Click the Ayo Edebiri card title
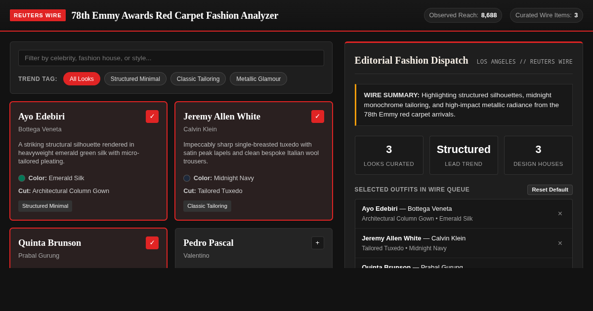593x311 pixels. (x=42, y=117)
